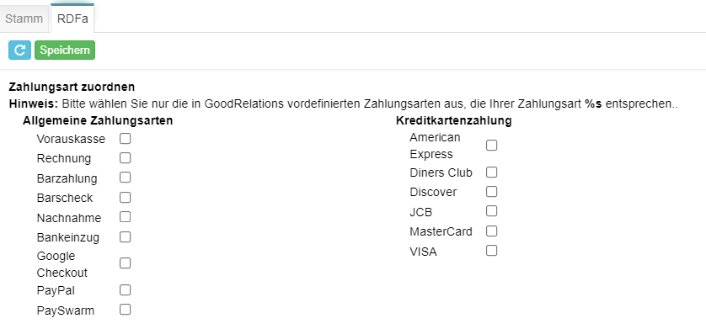
Task: Check the American Express checkbox
Action: click(x=492, y=146)
